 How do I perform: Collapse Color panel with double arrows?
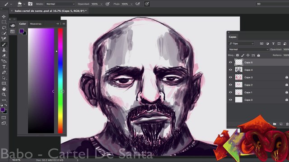(58, 24)
